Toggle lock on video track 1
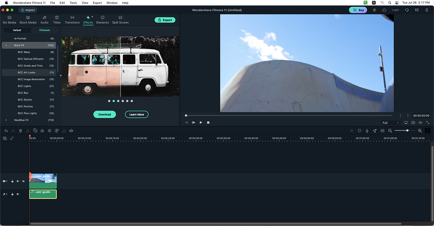Screen dimensions: 434x226 [x=12, y=181]
